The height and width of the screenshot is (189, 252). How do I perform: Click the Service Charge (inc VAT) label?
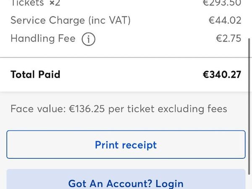click(71, 21)
